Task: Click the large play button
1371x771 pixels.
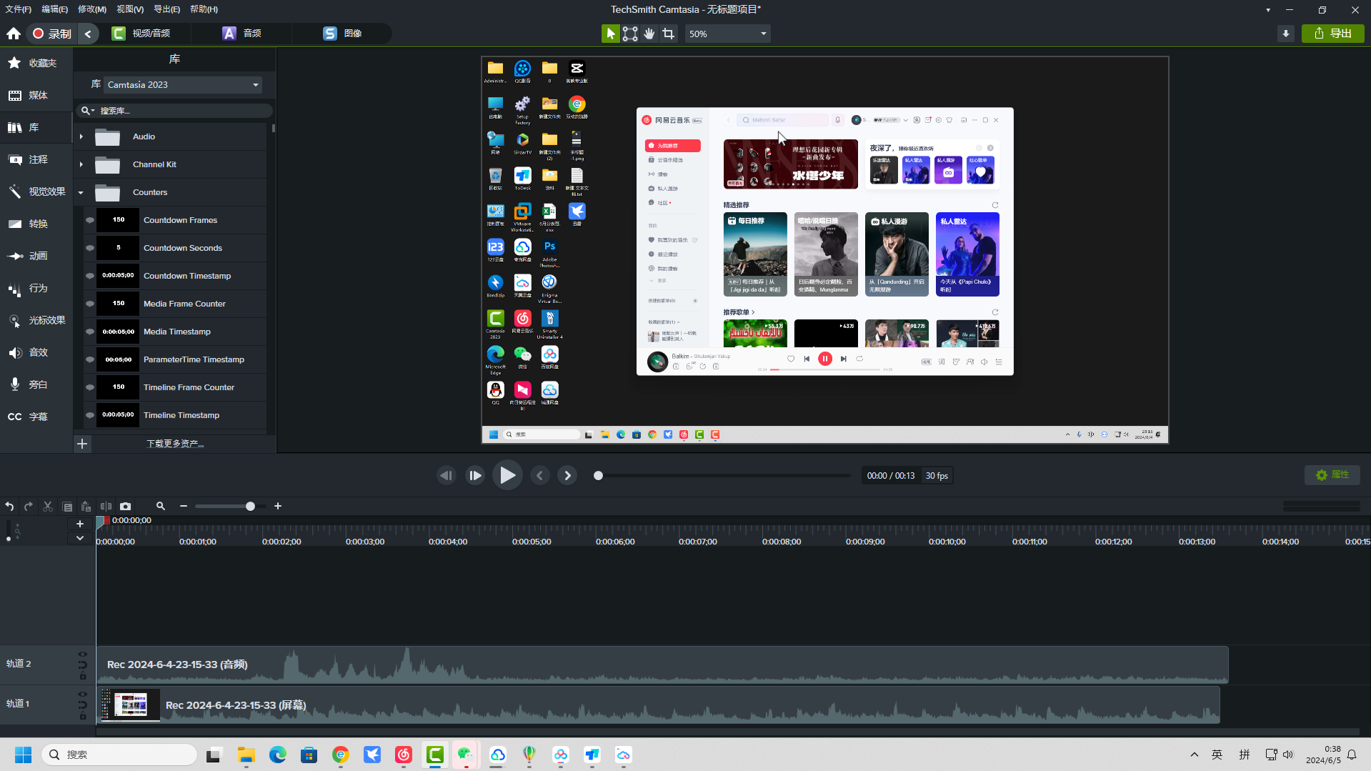Action: [x=507, y=475]
